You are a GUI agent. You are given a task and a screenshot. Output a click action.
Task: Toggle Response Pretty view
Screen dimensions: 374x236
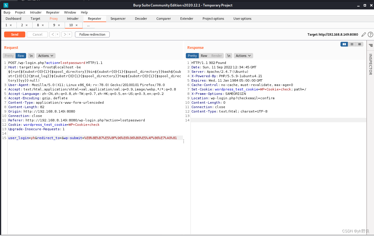(x=192, y=56)
